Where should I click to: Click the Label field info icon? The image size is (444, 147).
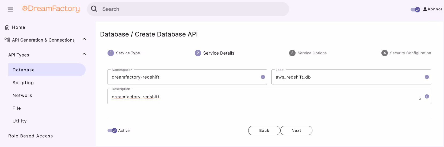tap(427, 77)
